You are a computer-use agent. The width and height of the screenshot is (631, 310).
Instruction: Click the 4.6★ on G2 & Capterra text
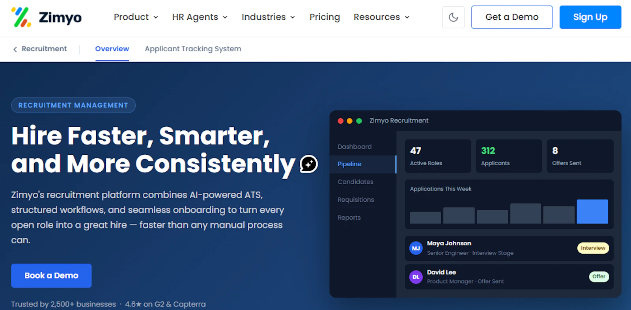(165, 304)
